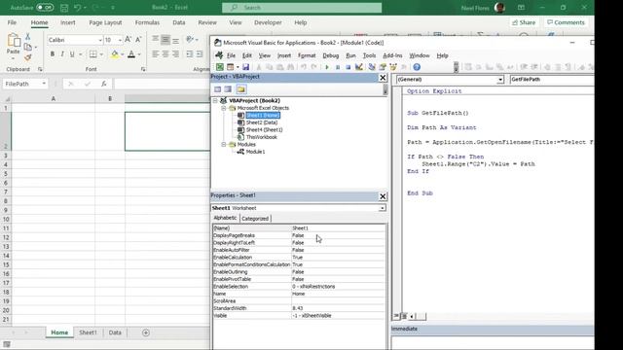
Task: Open Project Explorer icon in VBA toolbar
Action: click(x=372, y=67)
